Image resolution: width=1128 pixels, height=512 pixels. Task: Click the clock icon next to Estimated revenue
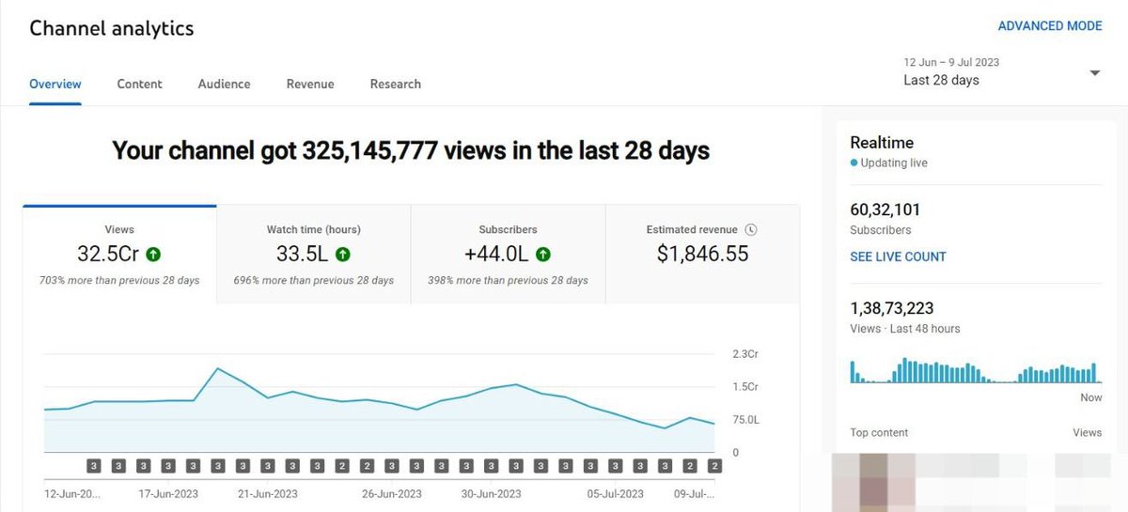coord(751,229)
